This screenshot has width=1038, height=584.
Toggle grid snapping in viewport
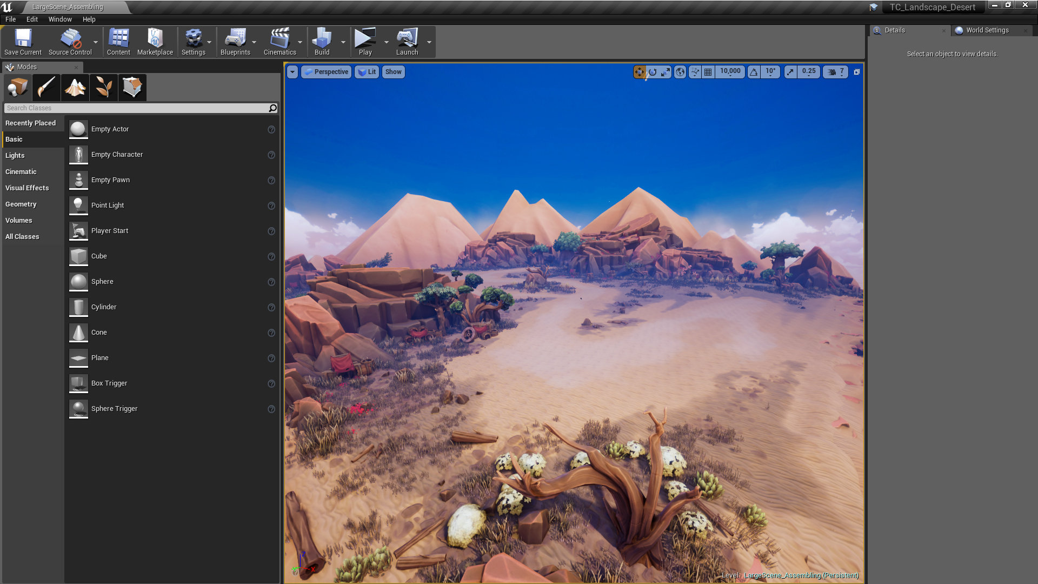[x=708, y=72]
